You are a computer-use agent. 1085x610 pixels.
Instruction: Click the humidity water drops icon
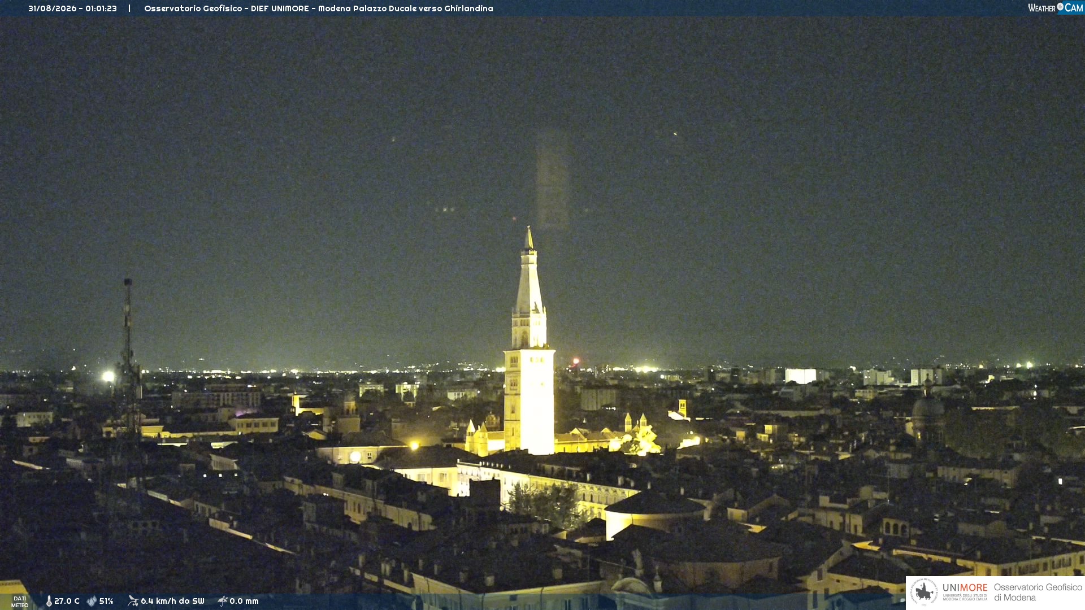(x=92, y=601)
